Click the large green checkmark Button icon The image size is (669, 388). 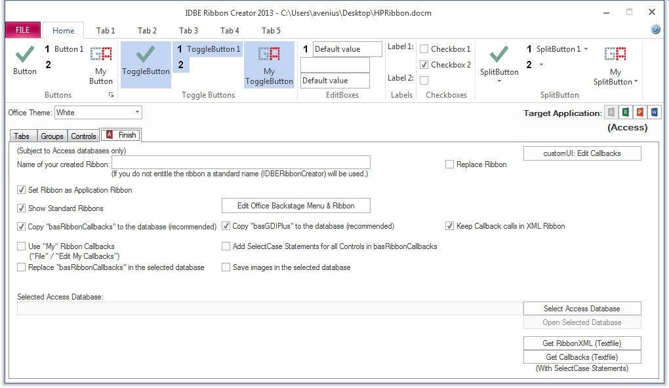click(x=25, y=54)
